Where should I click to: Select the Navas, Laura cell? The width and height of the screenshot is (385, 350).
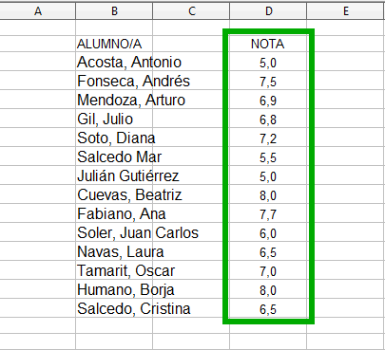pyautogui.click(x=114, y=251)
